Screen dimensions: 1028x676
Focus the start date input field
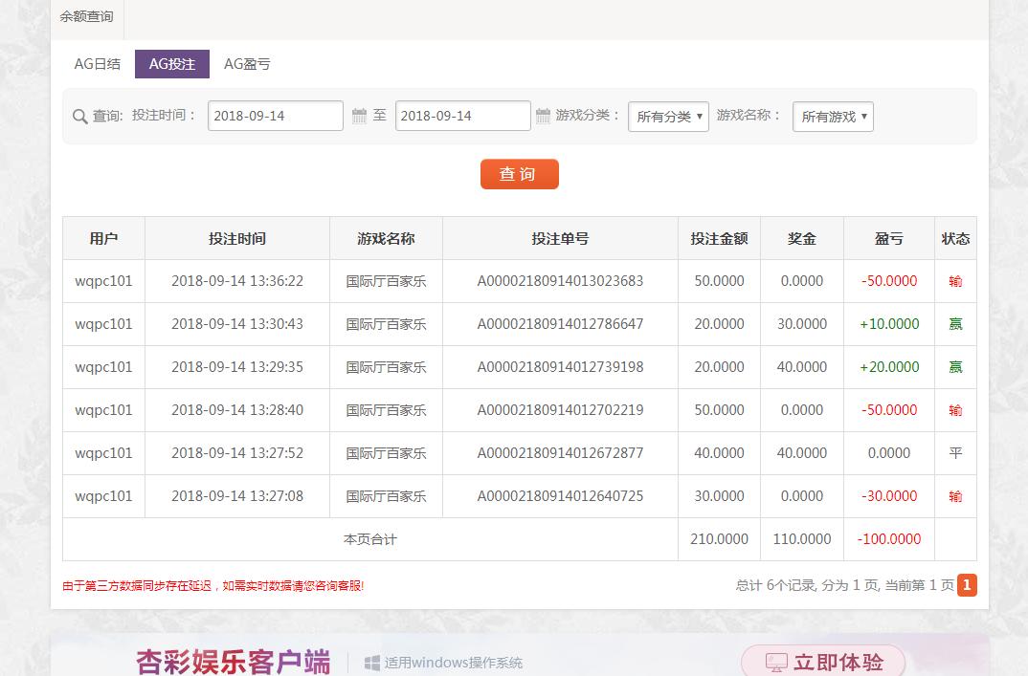(x=275, y=116)
